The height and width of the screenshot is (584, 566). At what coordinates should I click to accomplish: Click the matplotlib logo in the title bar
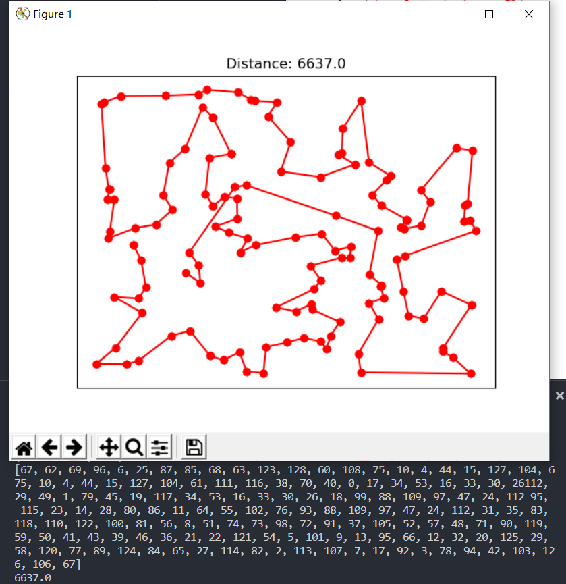23,13
